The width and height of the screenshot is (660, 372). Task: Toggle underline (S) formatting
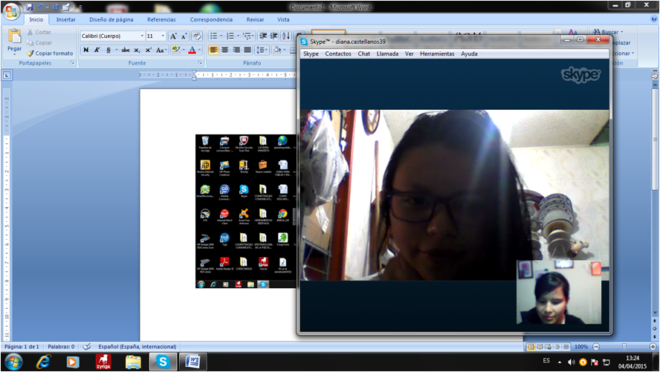click(109, 50)
